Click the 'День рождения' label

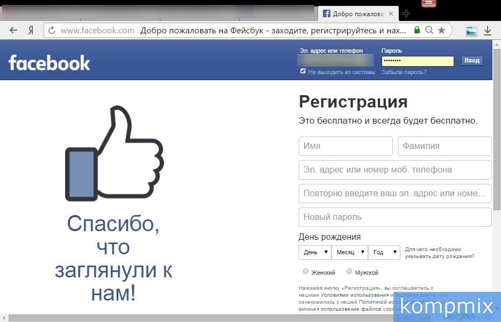point(329,237)
